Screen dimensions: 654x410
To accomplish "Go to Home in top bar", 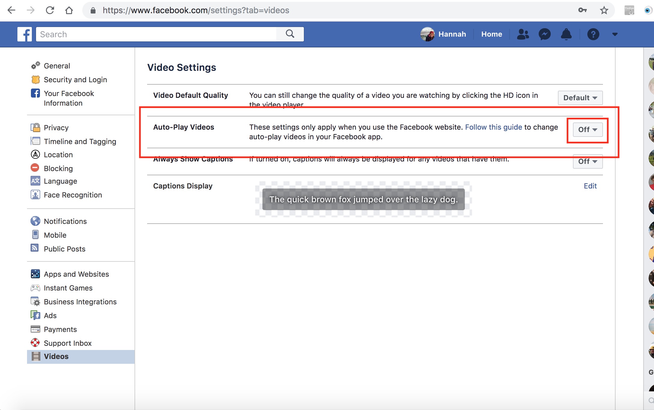I will pyautogui.click(x=492, y=34).
